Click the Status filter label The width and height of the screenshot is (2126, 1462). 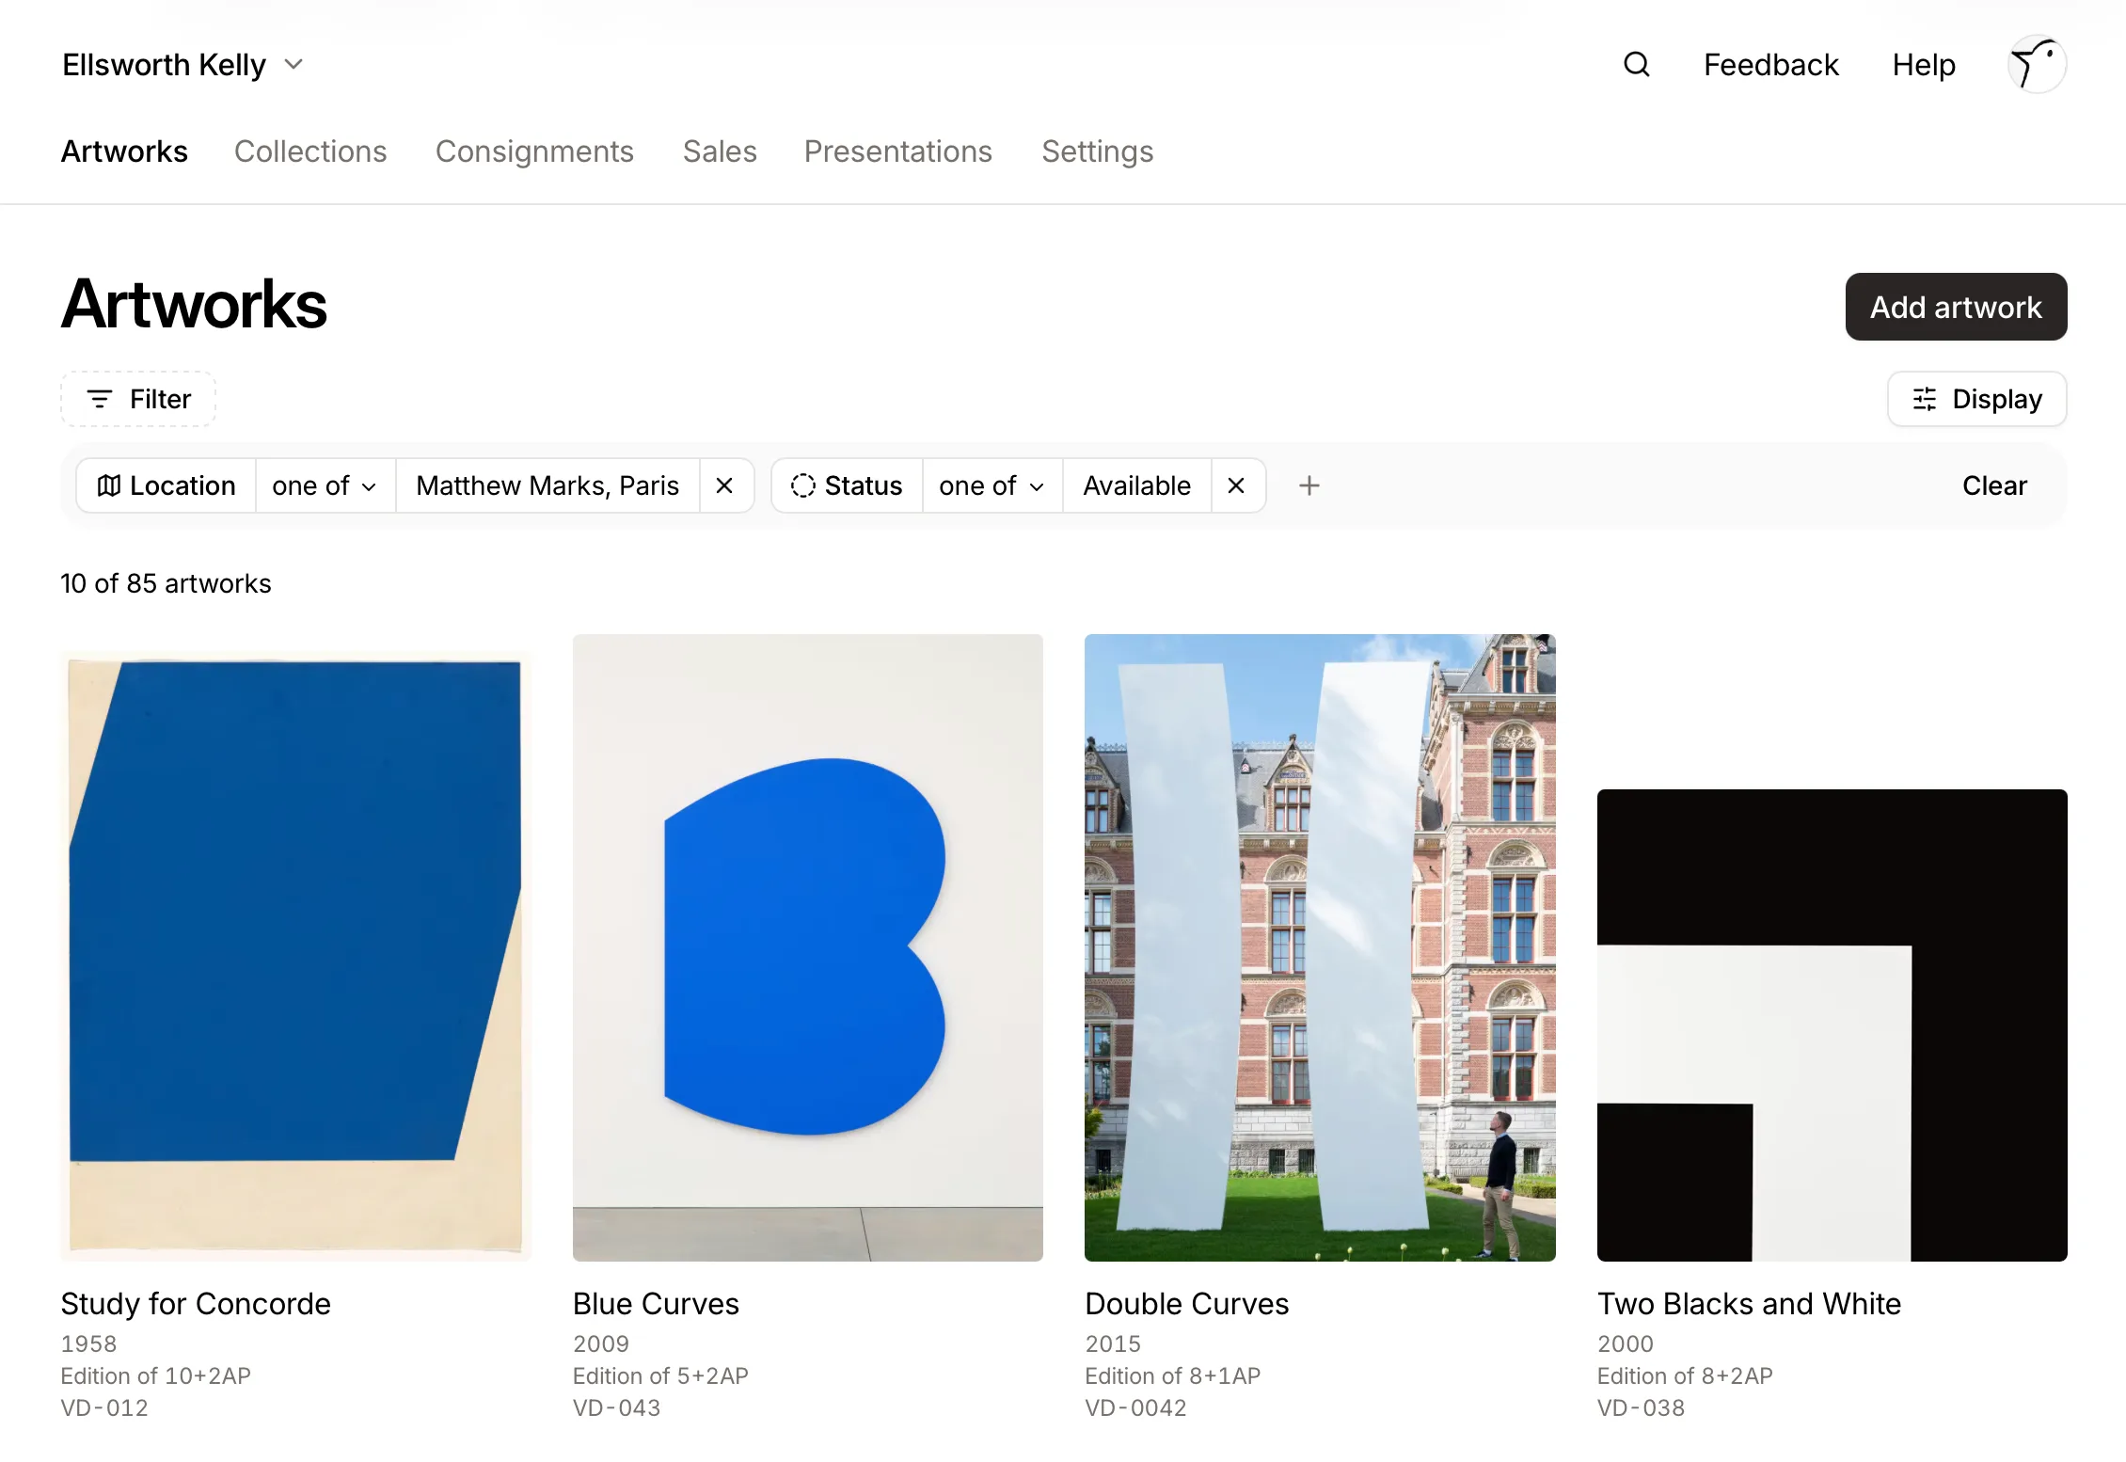click(x=847, y=485)
